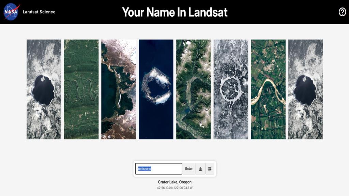Select the mountain valley letter R image
The image size is (349, 196).
pyautogui.click(x=194, y=89)
